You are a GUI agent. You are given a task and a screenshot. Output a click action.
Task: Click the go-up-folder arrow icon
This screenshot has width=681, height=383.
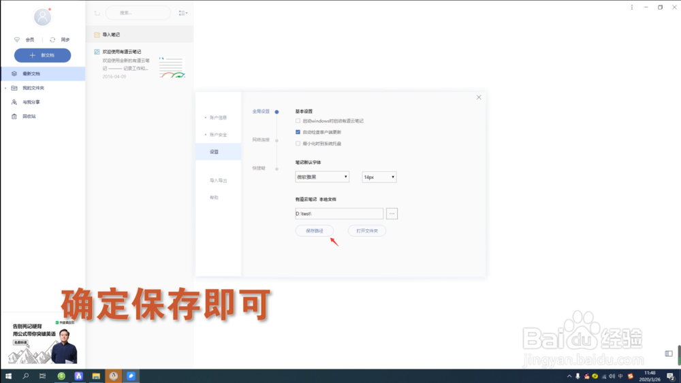(x=97, y=13)
